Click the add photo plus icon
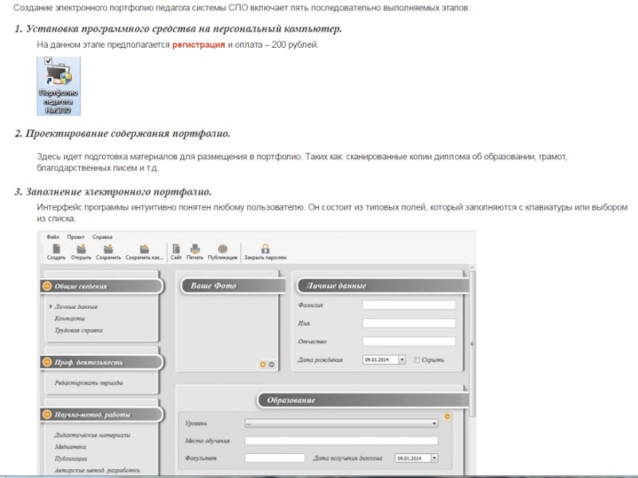Screen dimensions: 638x478 (x=263, y=364)
